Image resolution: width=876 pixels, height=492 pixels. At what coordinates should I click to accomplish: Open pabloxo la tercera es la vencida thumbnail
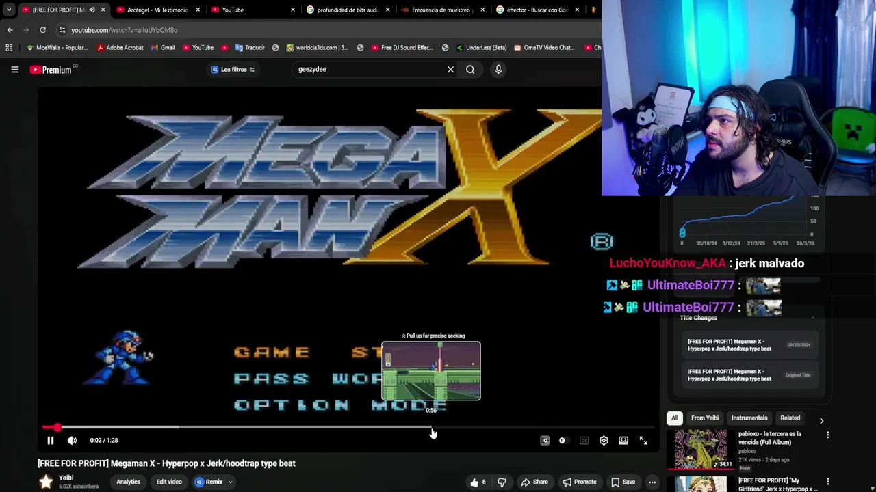[701, 450]
